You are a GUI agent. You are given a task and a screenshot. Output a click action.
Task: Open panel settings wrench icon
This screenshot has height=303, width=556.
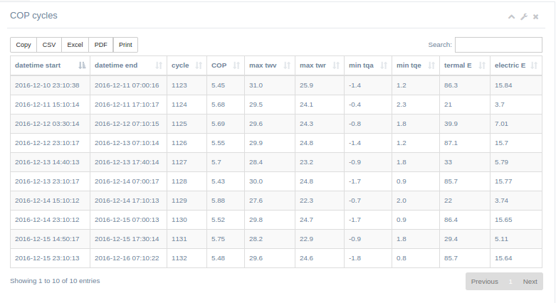pyautogui.click(x=524, y=16)
